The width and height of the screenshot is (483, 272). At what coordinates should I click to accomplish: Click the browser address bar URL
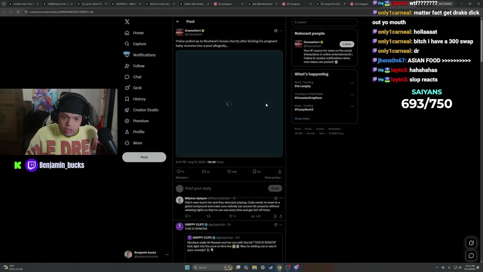pyautogui.click(x=62, y=12)
